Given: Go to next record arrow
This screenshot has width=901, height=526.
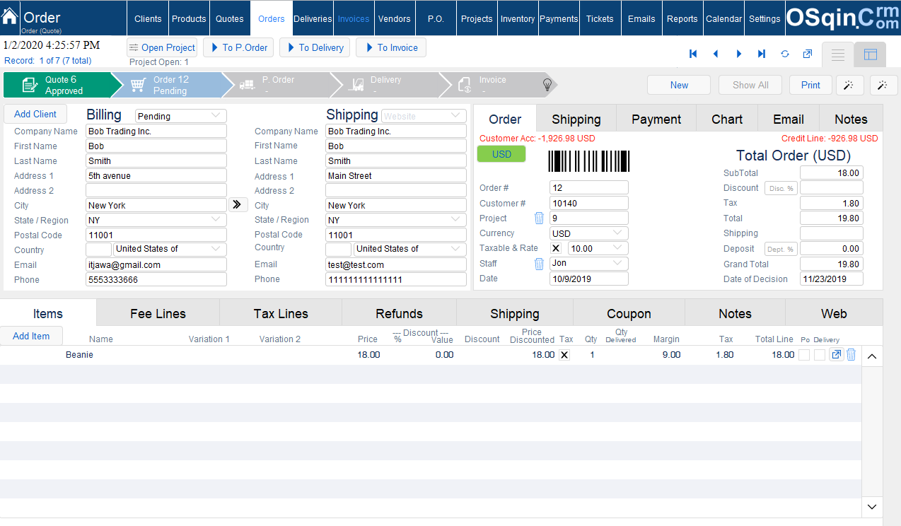Looking at the screenshot, I should tap(739, 54).
